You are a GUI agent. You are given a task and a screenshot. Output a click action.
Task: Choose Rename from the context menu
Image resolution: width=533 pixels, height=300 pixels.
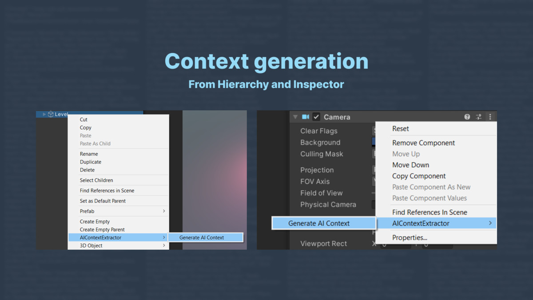tap(118, 154)
